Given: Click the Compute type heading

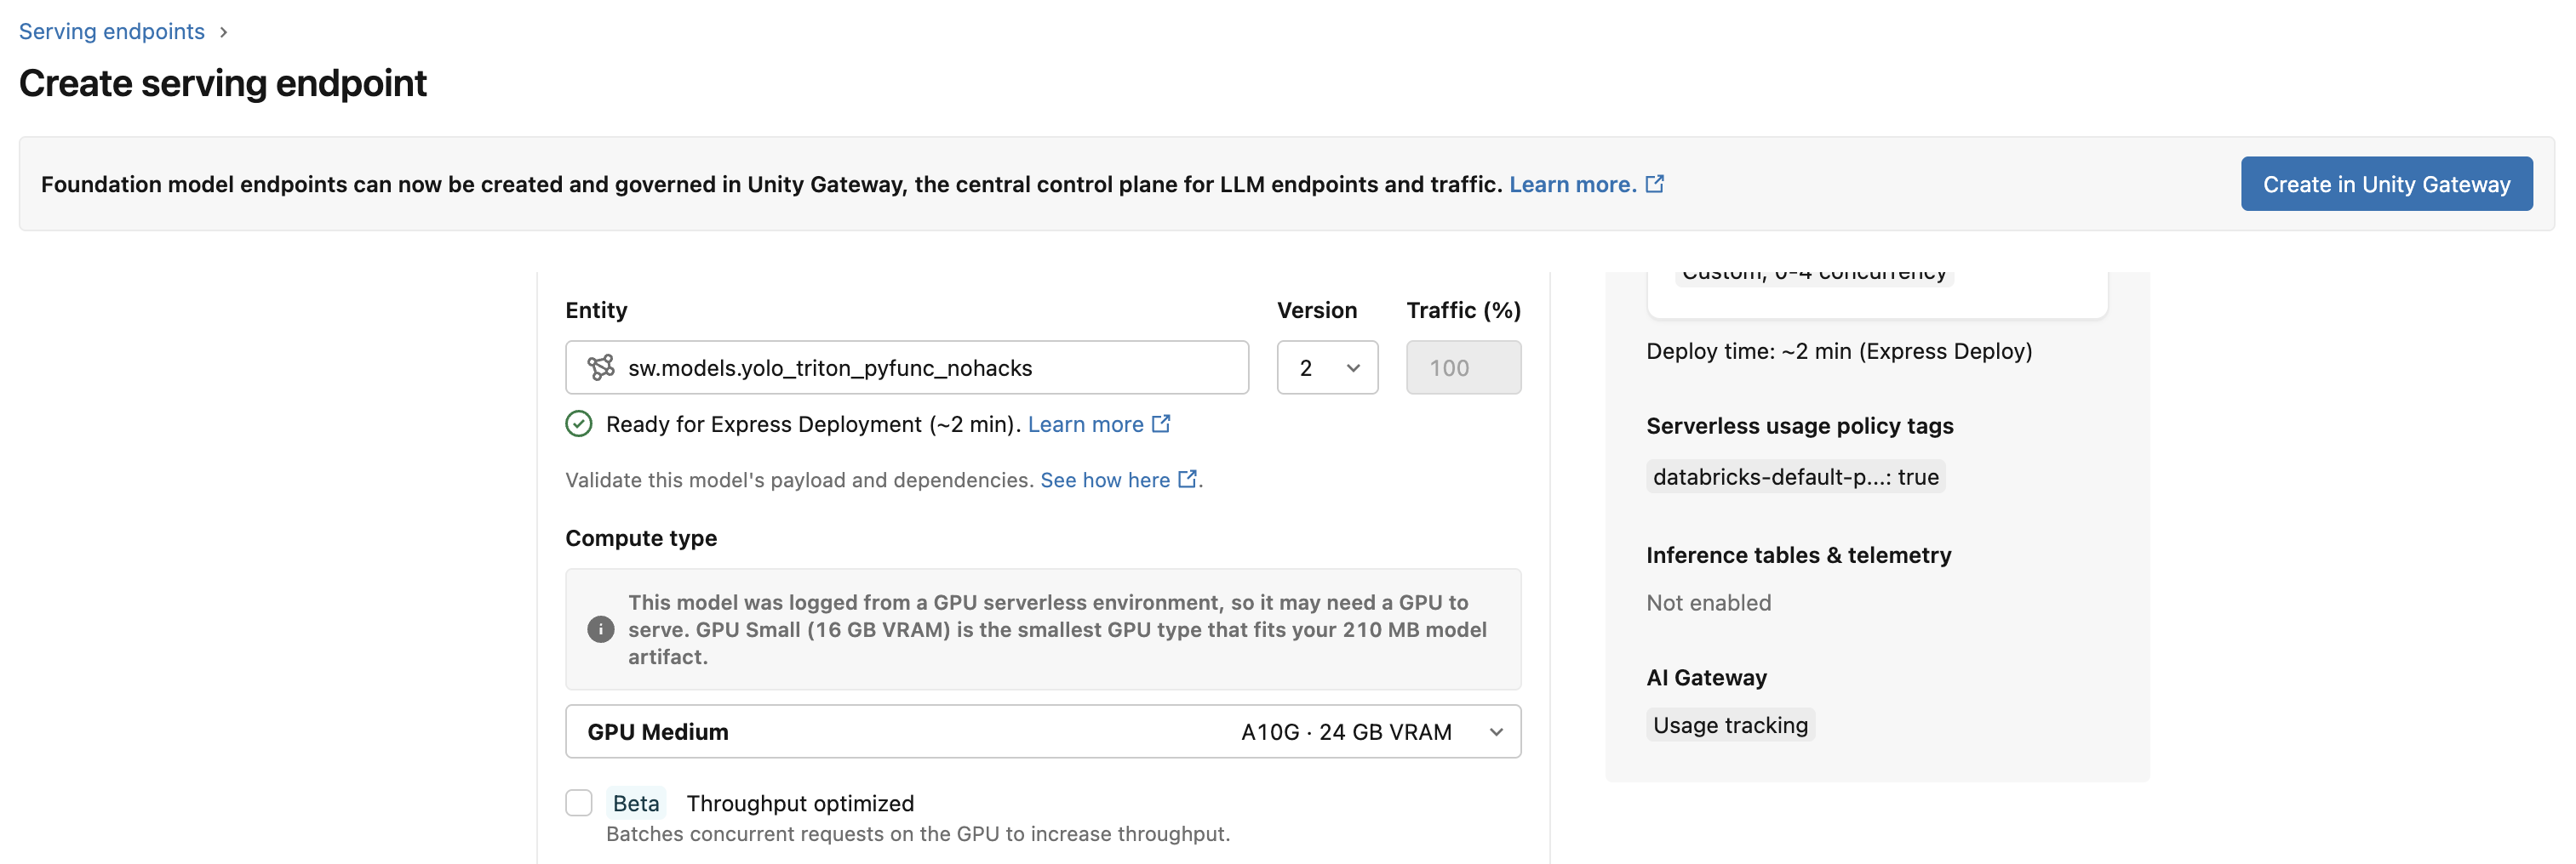Looking at the screenshot, I should (641, 537).
